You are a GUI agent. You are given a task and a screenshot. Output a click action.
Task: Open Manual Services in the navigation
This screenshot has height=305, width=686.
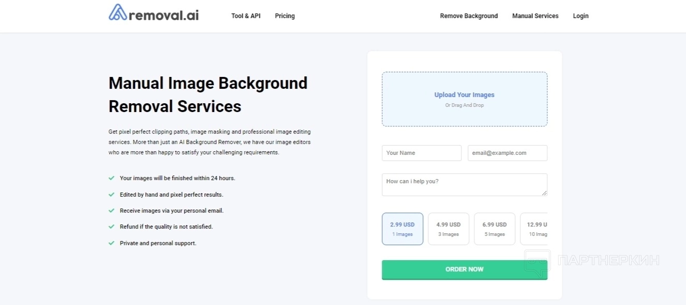(535, 16)
